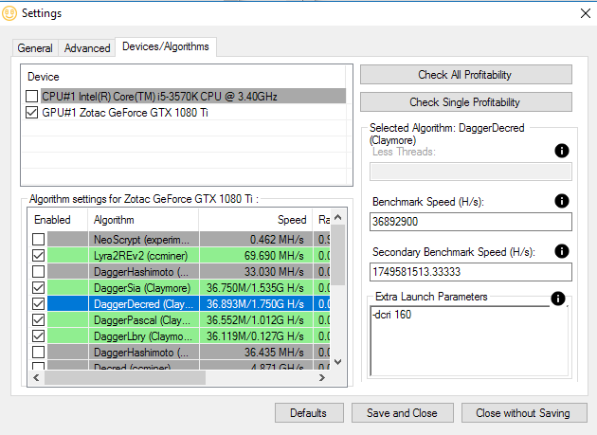Select the DaggerPascal (Clay... row name
The height and width of the screenshot is (435, 597).
coord(143,320)
